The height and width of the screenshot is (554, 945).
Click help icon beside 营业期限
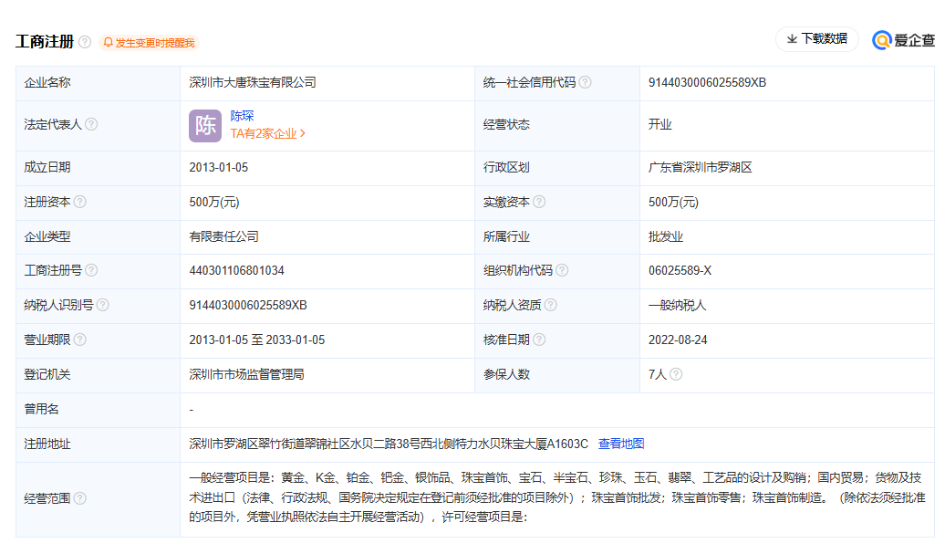point(79,340)
